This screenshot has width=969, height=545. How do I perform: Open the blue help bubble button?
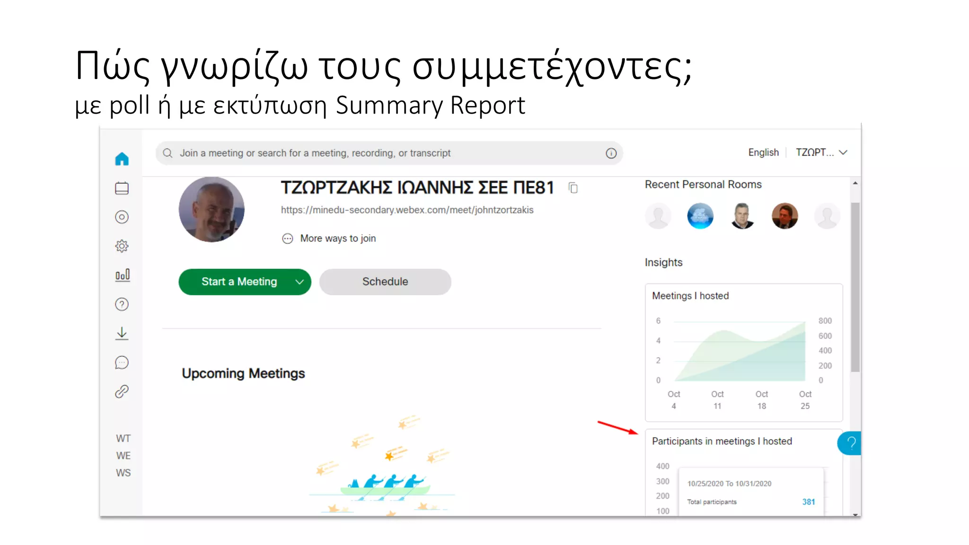[x=850, y=443]
